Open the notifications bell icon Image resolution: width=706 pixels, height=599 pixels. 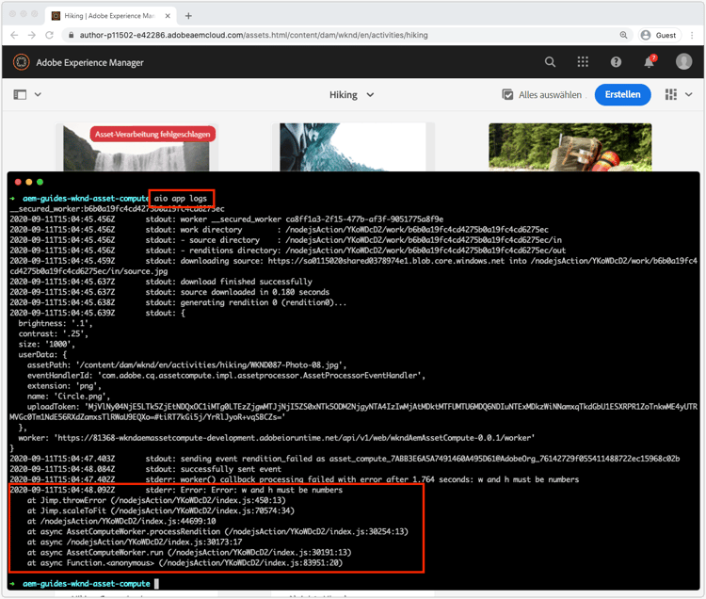click(x=649, y=62)
